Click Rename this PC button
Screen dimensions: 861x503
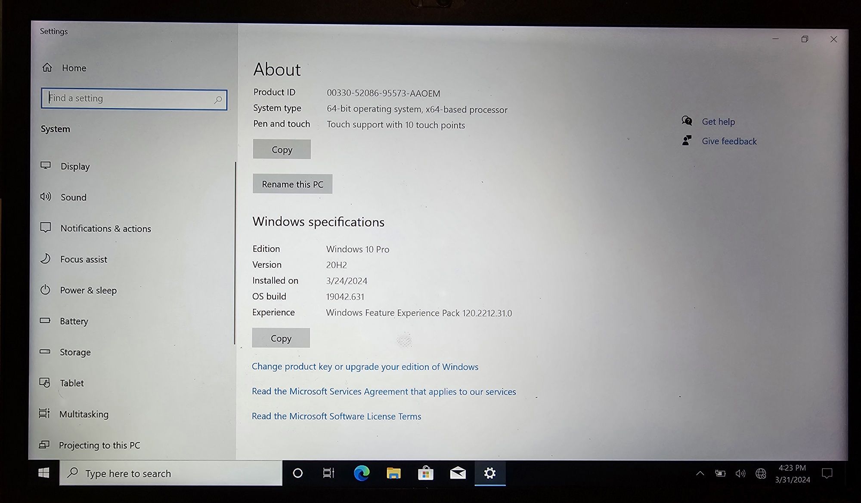292,184
